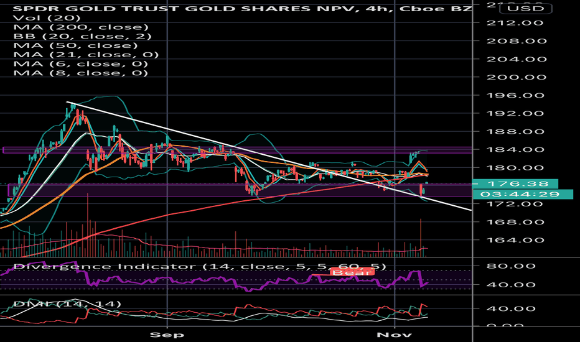
Task: Click the Divergence Indicator label
Action: point(200,267)
